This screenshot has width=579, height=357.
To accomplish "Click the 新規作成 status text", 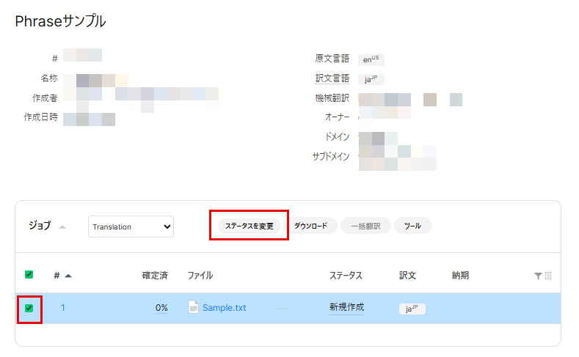I will (346, 307).
